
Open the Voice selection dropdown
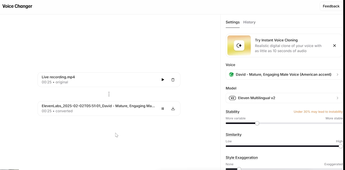pyautogui.click(x=284, y=74)
